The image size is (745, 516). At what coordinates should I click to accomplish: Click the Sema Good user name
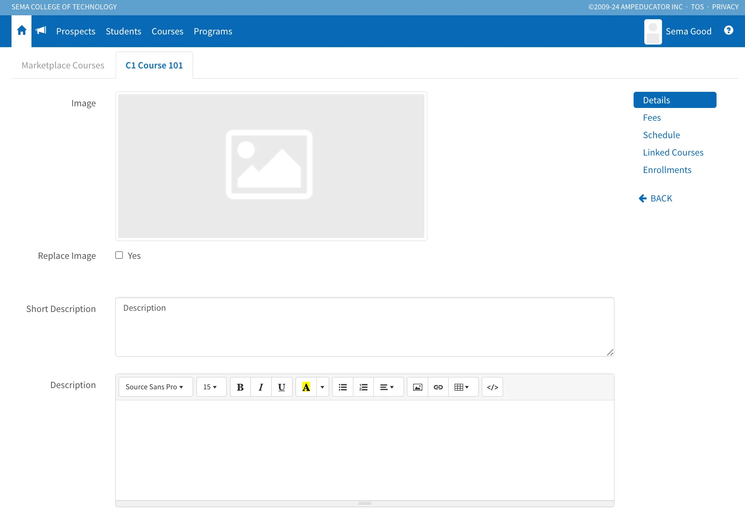point(688,31)
